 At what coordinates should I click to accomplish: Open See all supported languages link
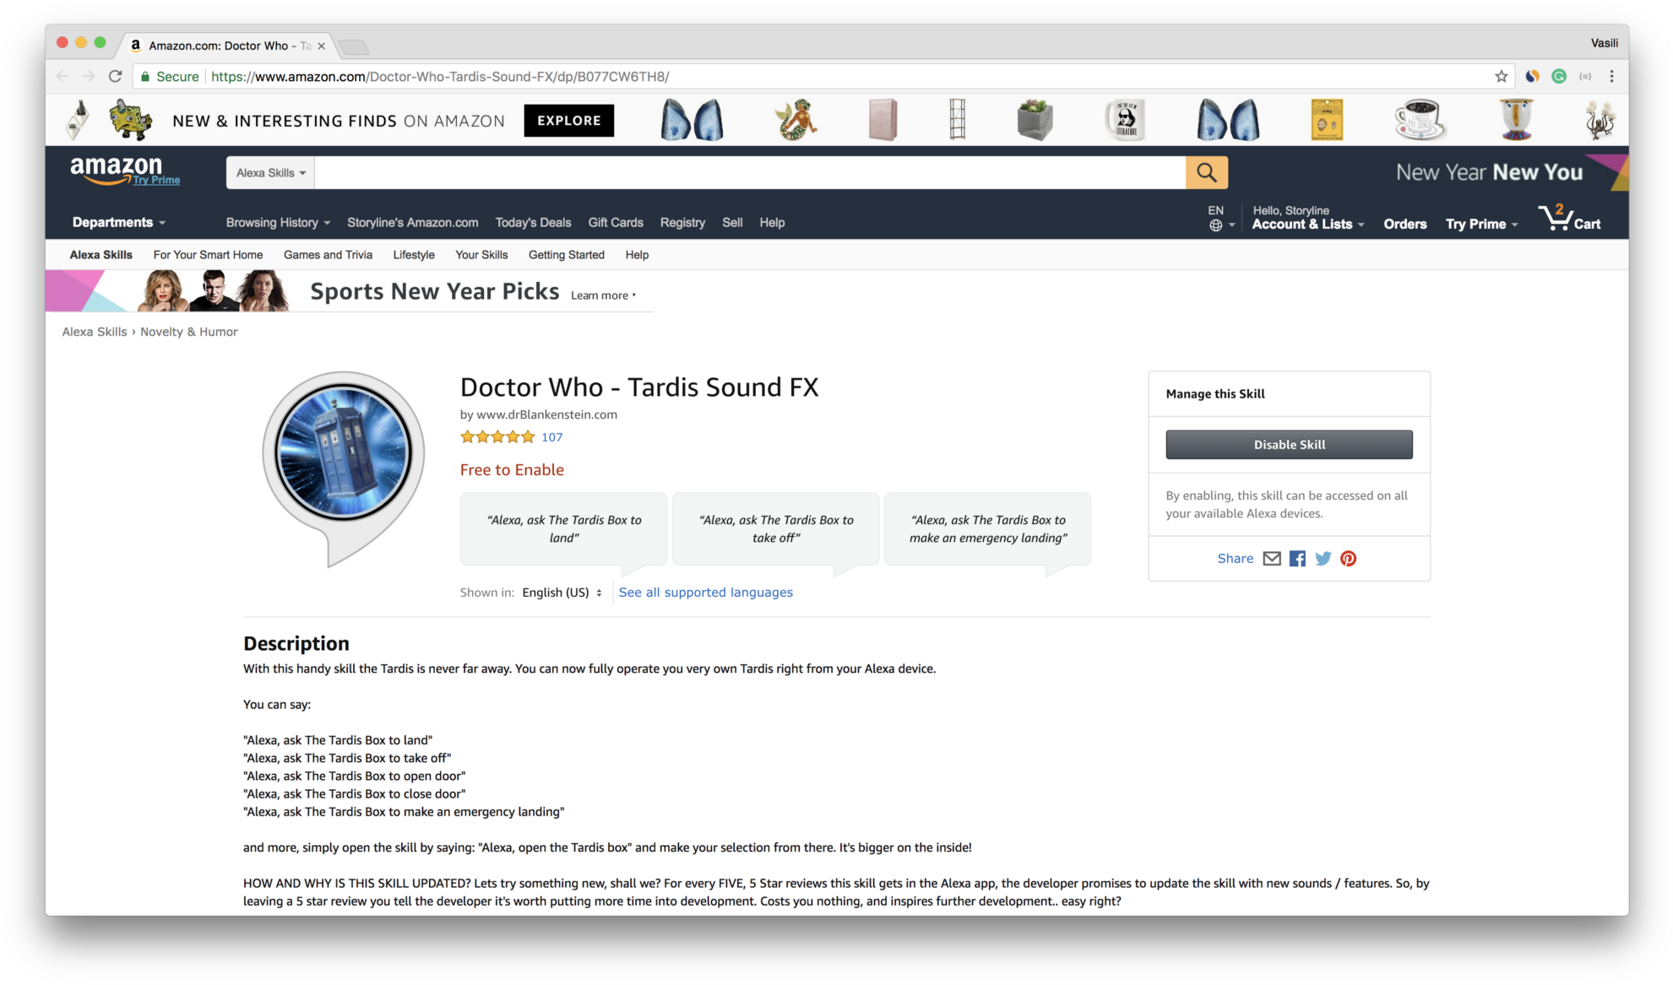pyautogui.click(x=705, y=593)
